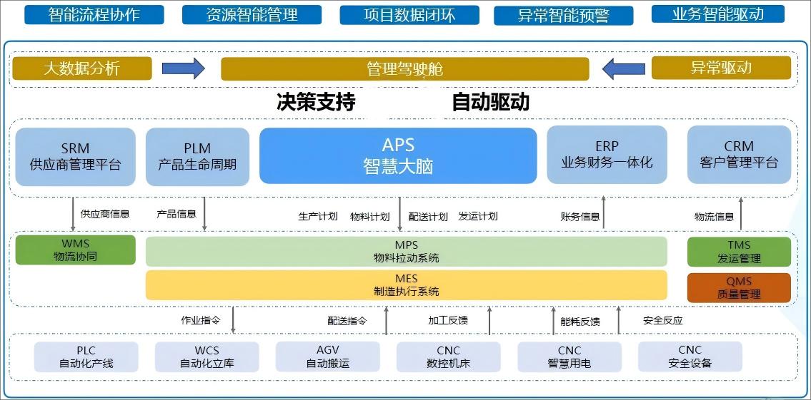This screenshot has width=811, height=400.
Task: Select the MES 制造执行系统 yellow bar
Action: (407, 285)
